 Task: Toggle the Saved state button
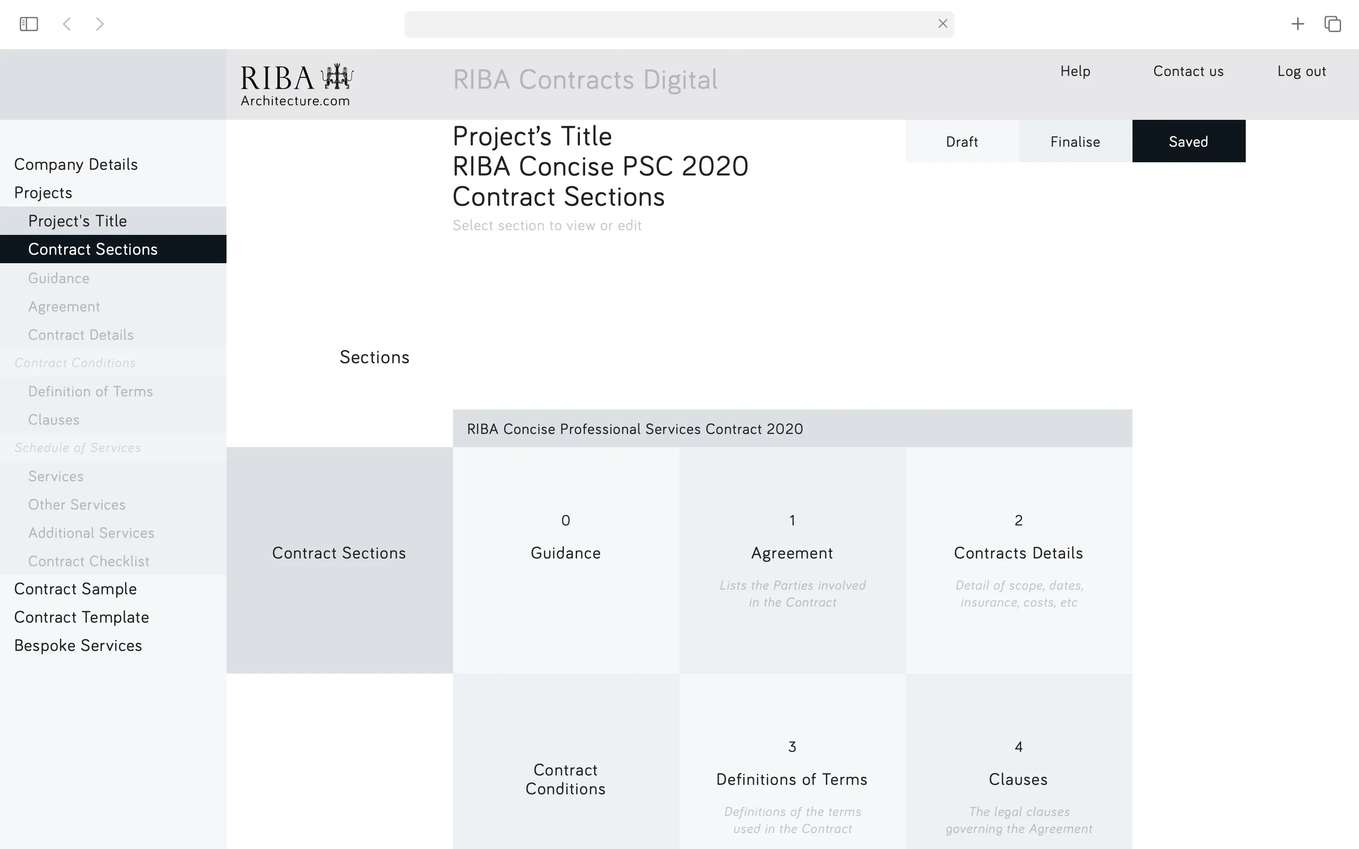(1189, 141)
